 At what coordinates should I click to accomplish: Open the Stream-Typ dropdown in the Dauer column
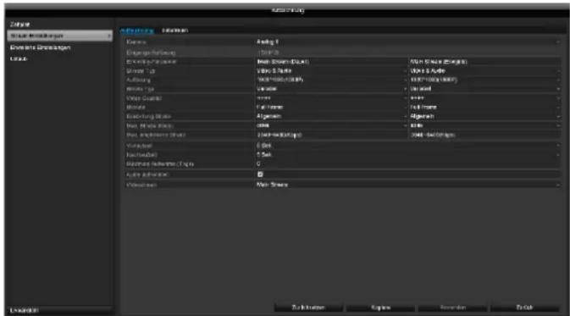pos(331,71)
